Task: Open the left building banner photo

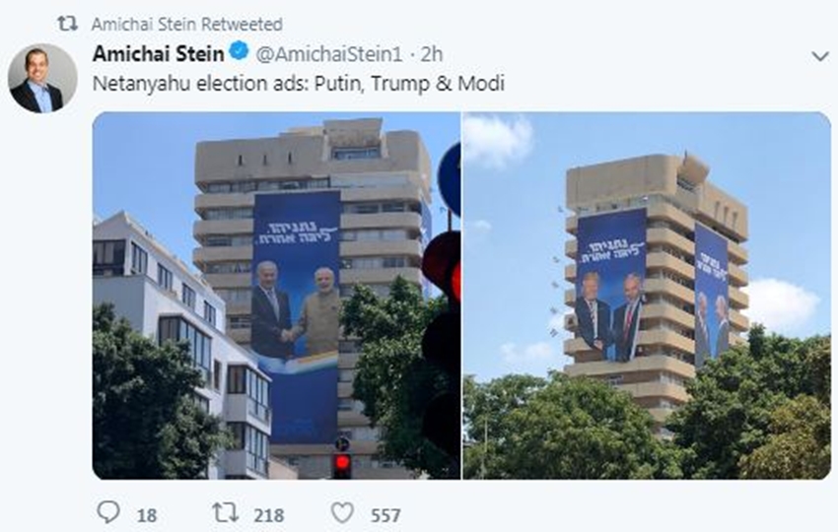Action: click(276, 296)
